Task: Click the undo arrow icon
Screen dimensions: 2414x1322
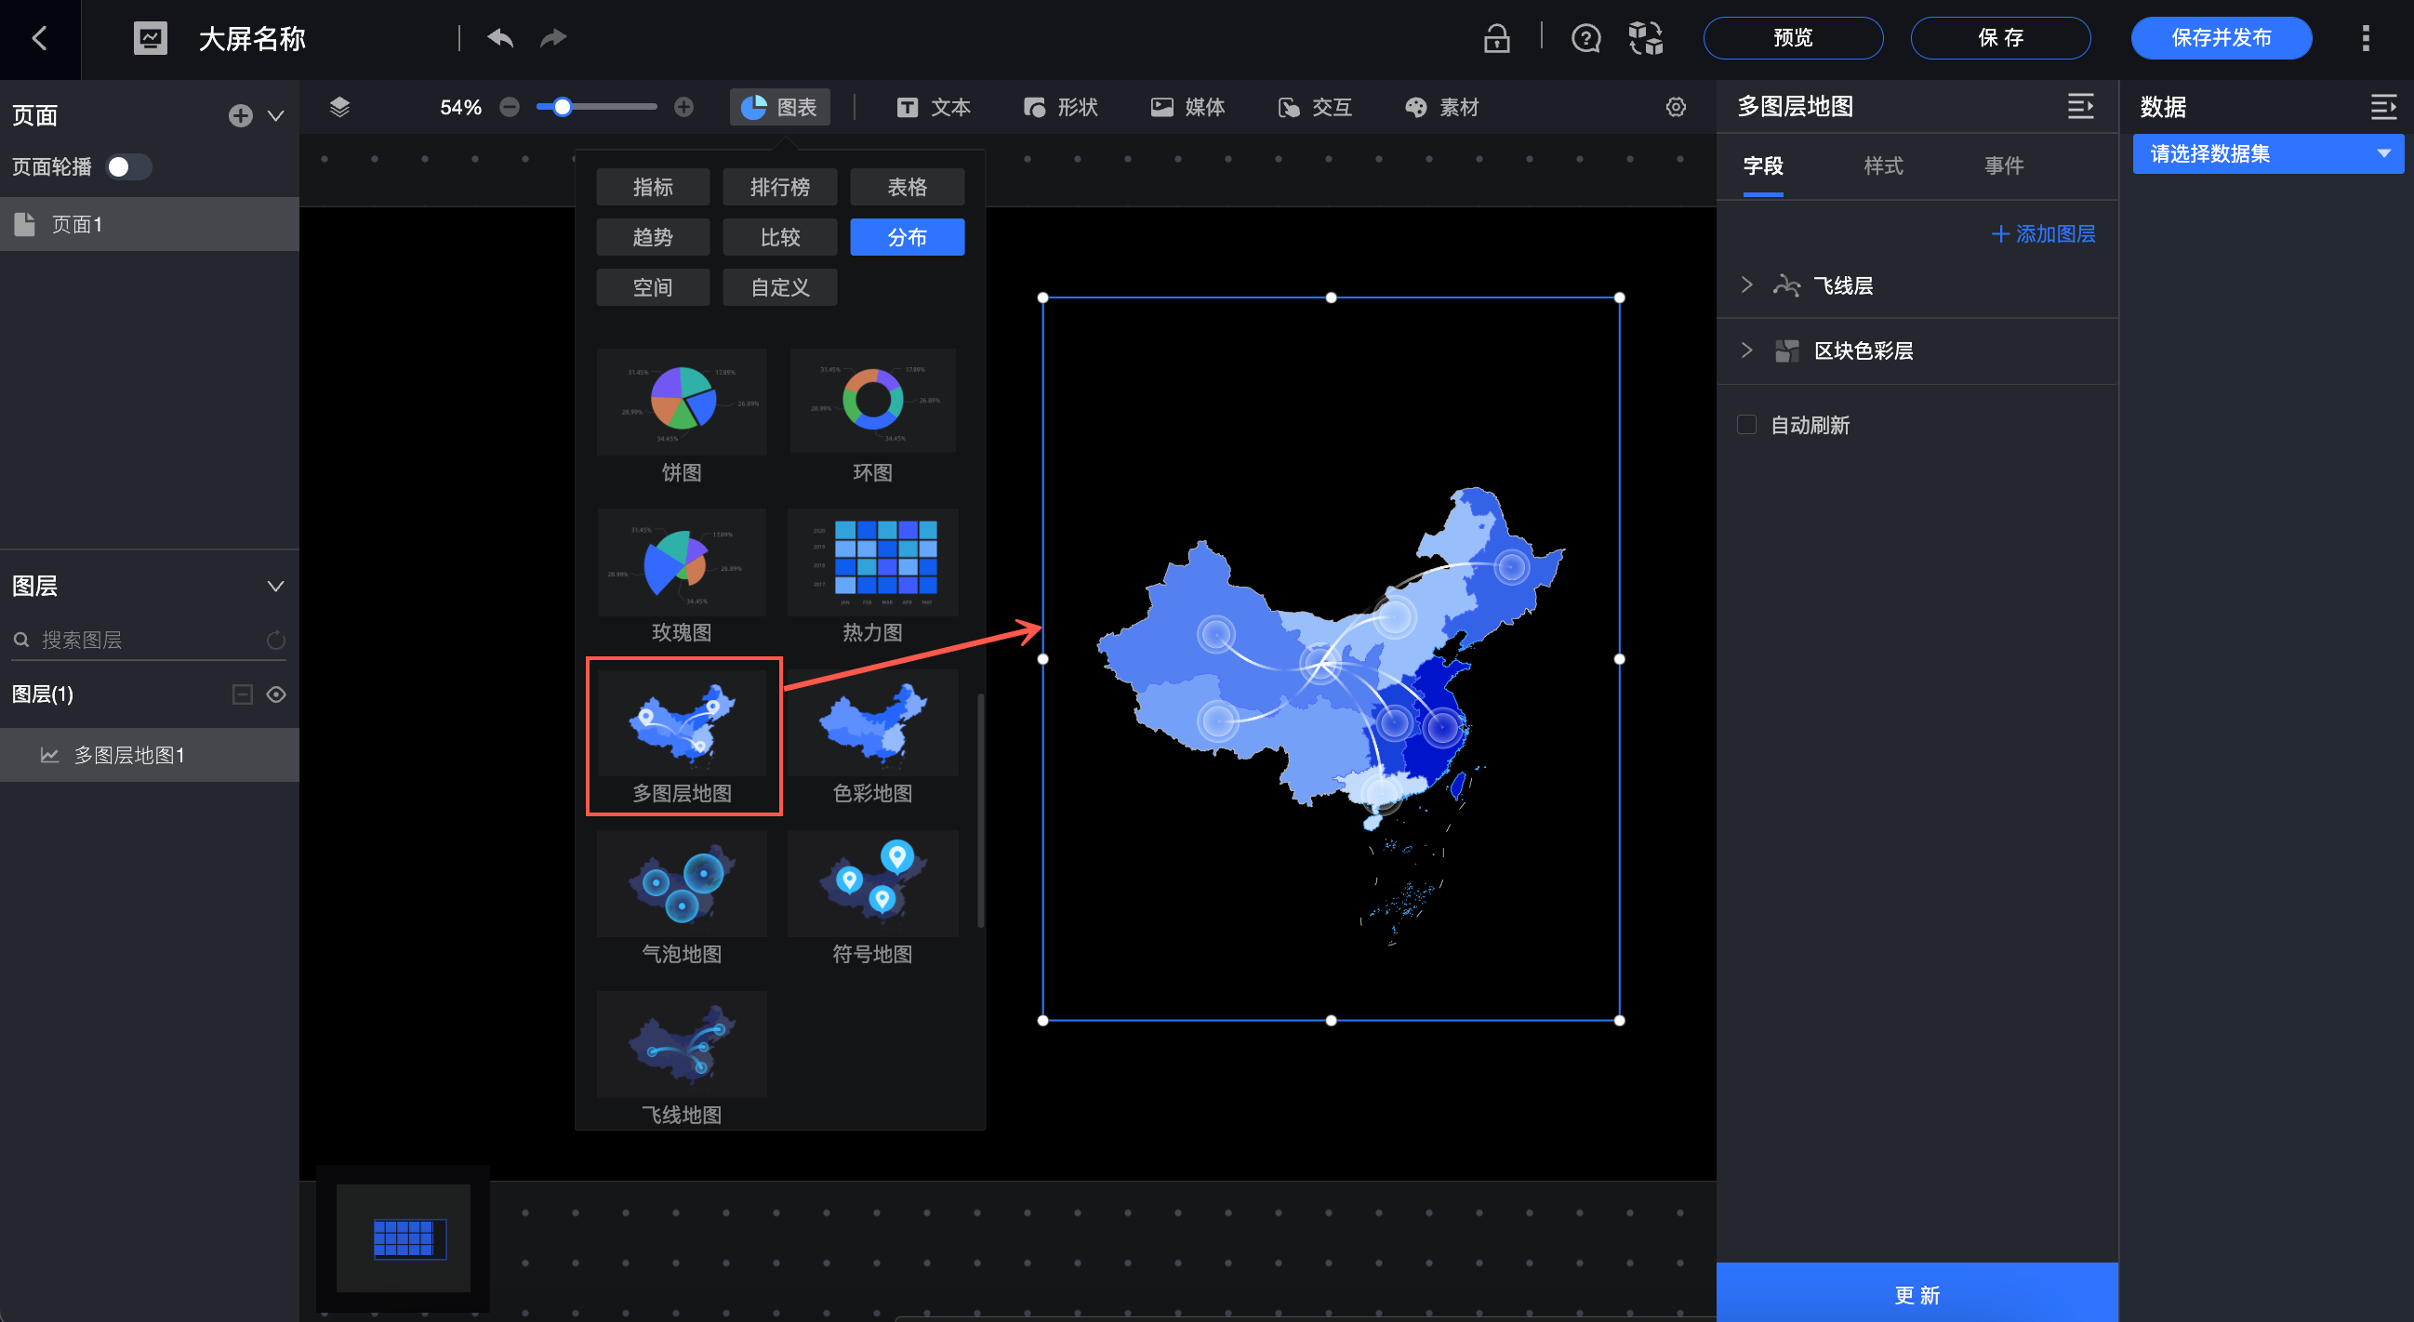Action: point(500,38)
